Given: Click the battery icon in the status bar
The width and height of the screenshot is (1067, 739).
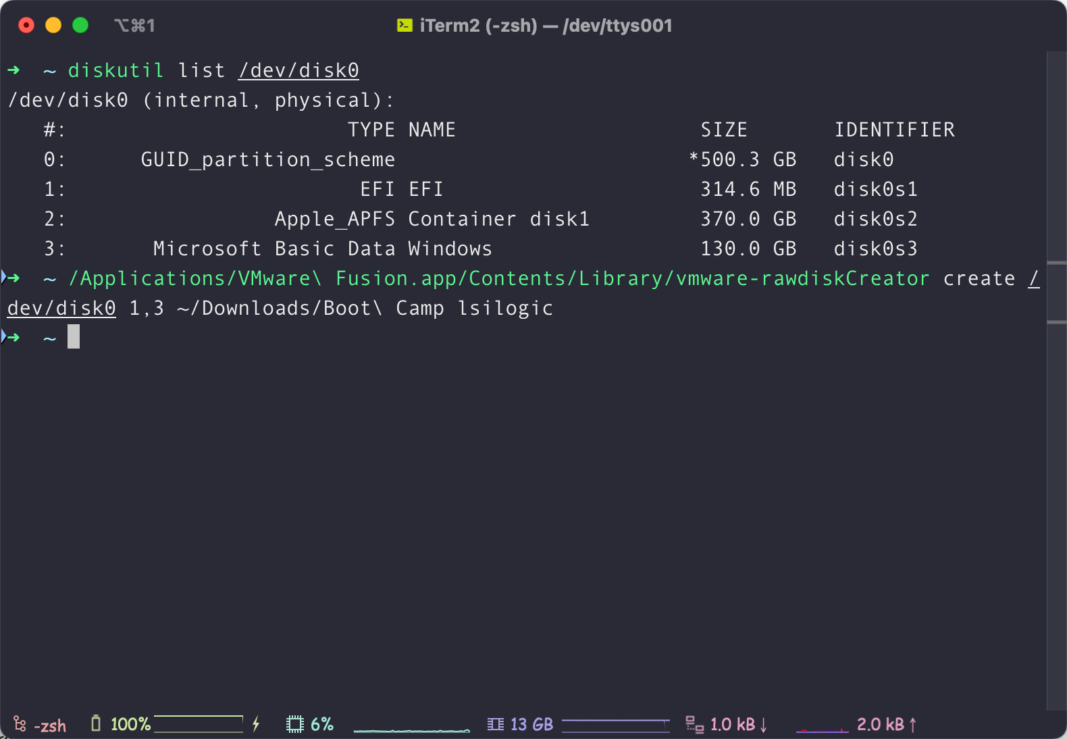Looking at the screenshot, I should click(x=96, y=723).
